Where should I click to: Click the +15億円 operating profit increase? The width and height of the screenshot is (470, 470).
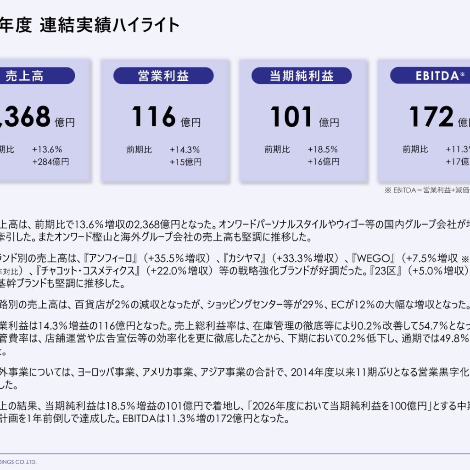[x=185, y=162]
